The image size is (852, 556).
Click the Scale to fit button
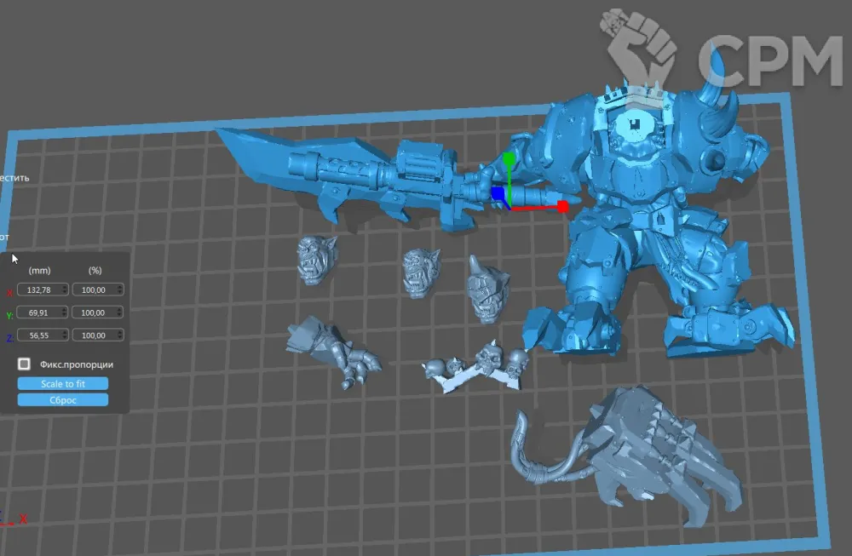click(x=63, y=384)
